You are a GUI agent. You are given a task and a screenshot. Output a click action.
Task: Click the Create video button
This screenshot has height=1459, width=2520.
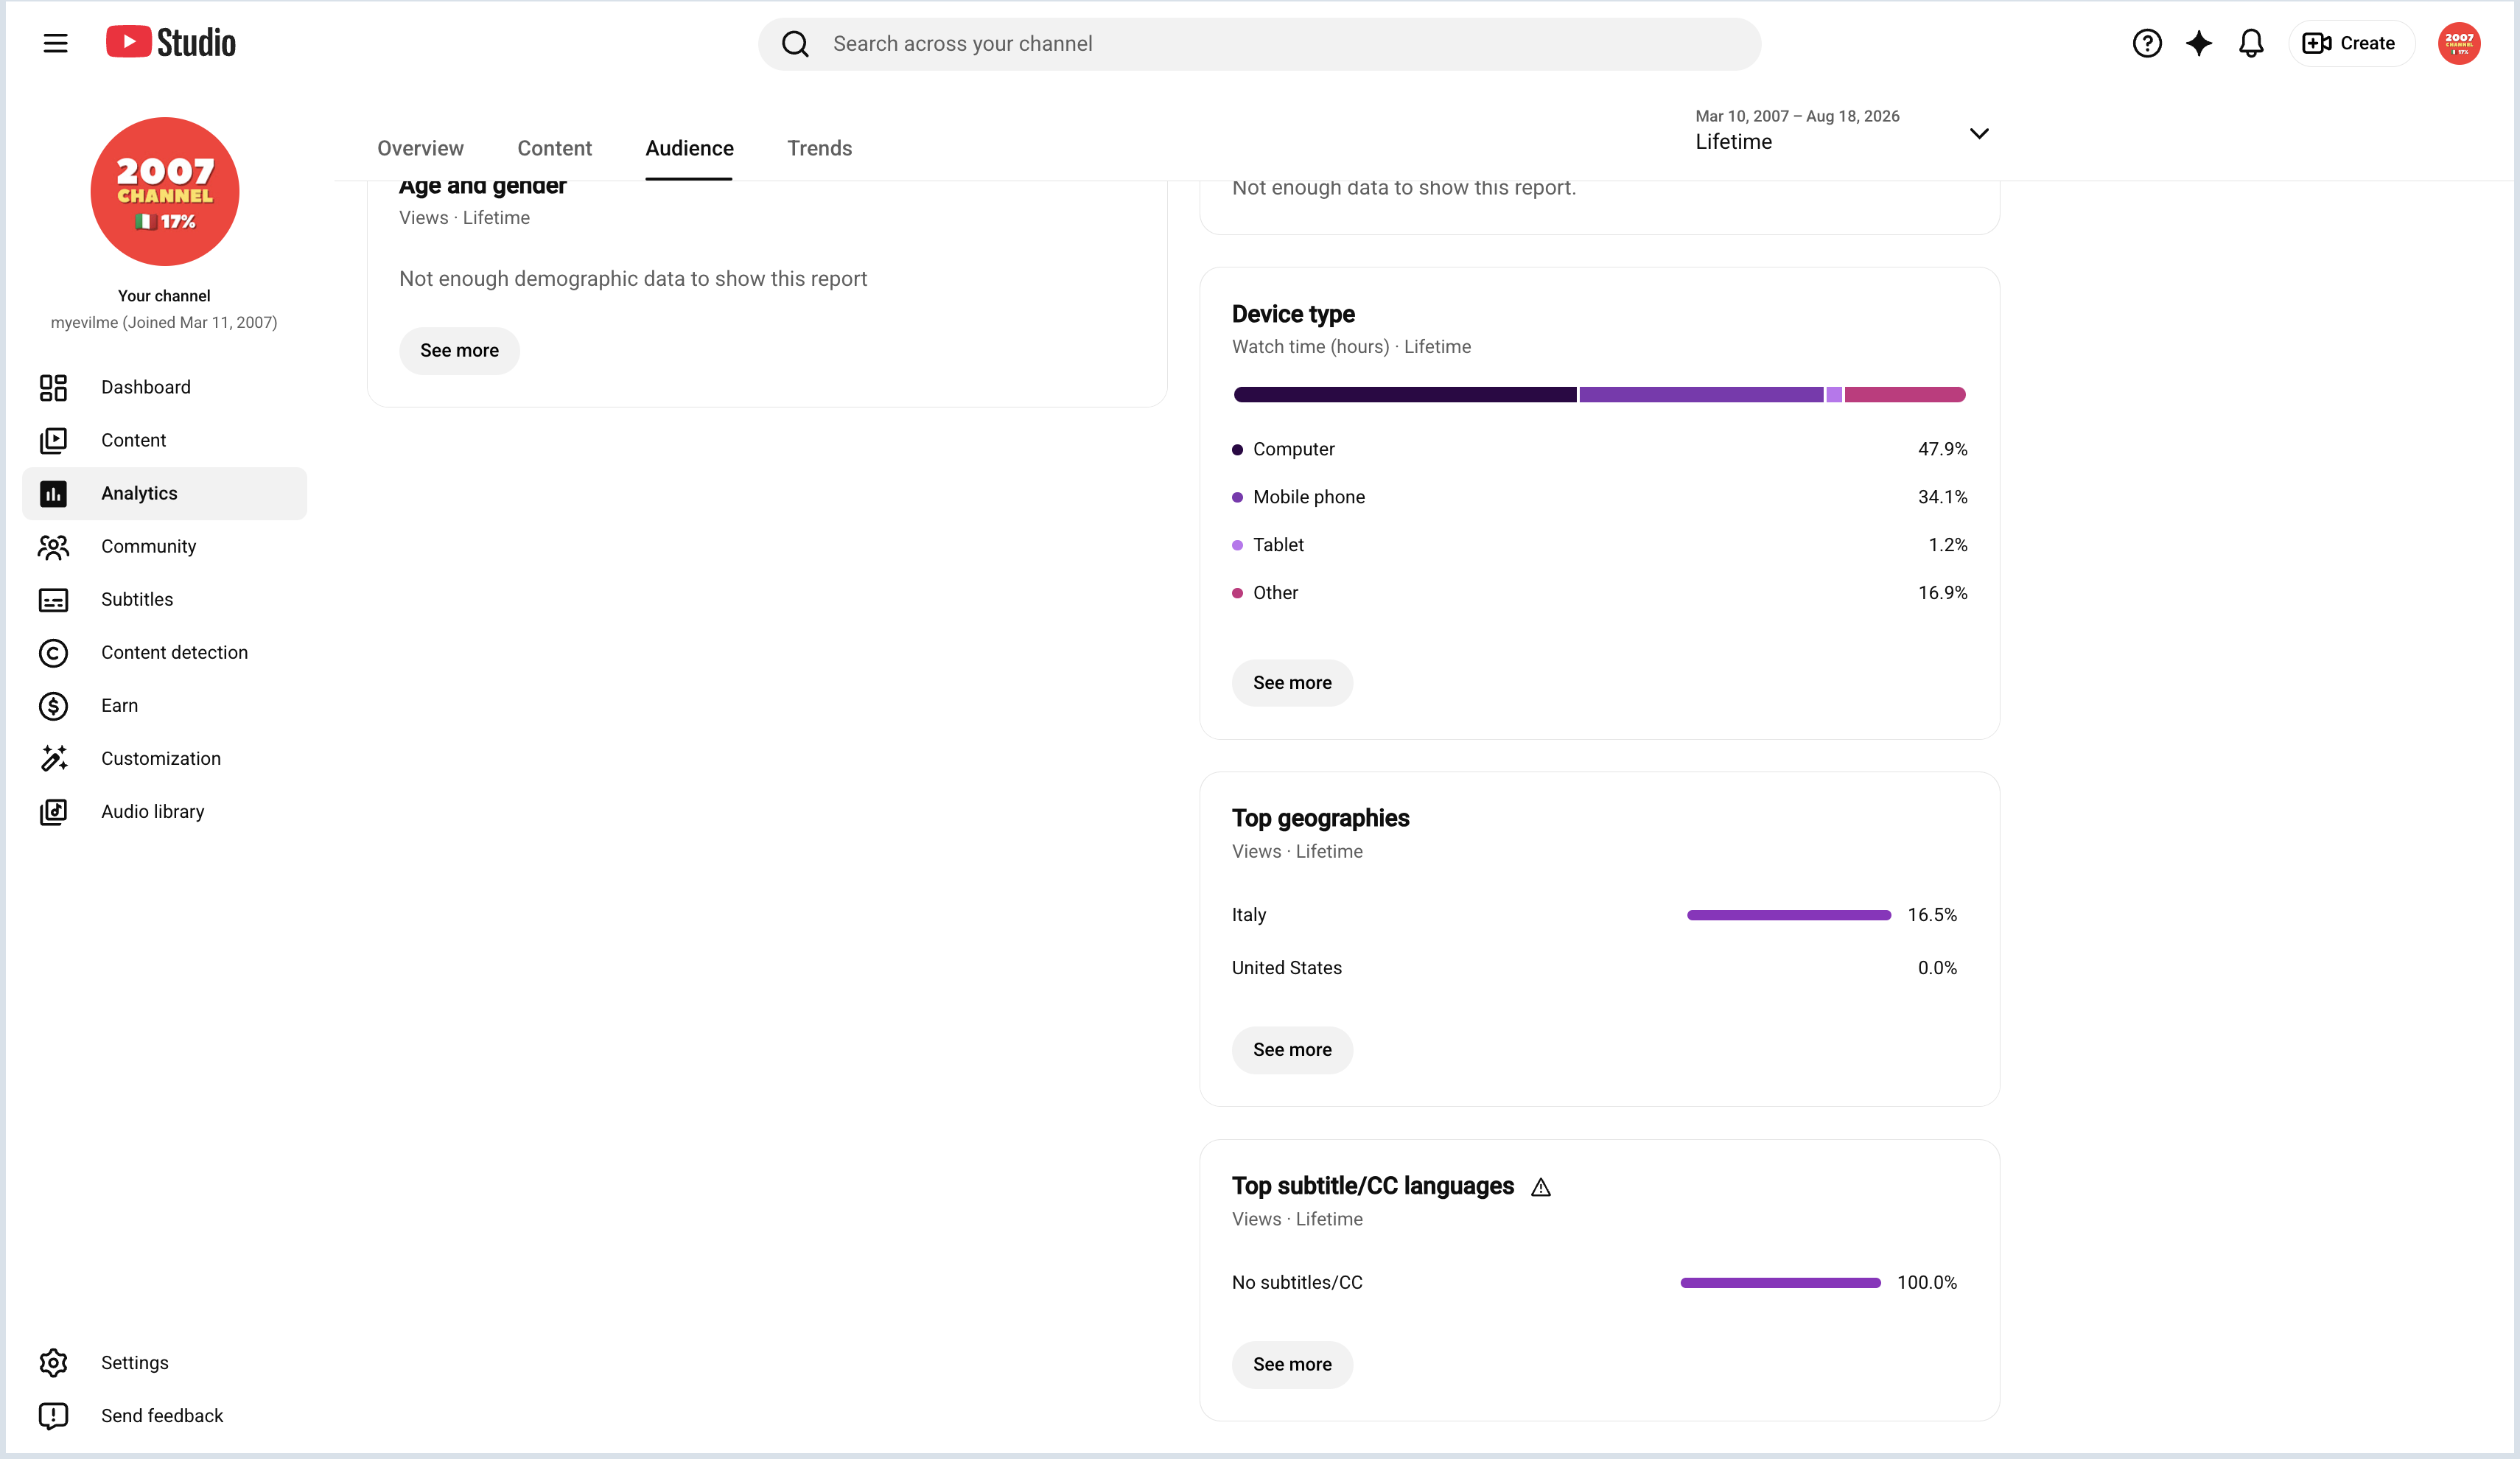(2350, 43)
